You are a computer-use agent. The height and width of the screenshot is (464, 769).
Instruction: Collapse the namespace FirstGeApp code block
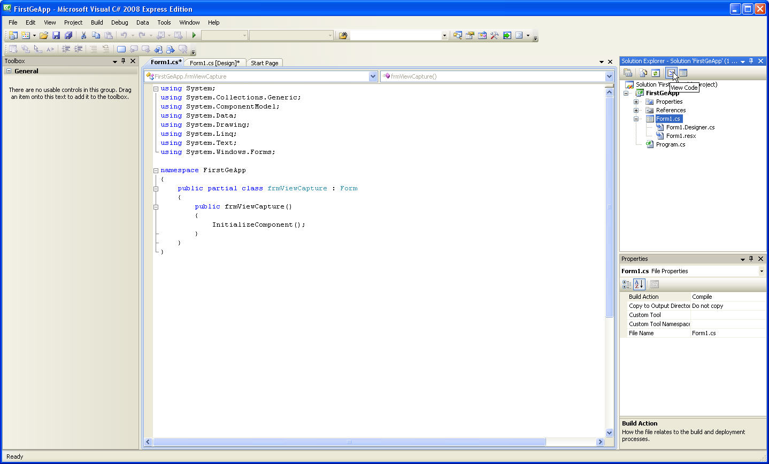click(156, 171)
